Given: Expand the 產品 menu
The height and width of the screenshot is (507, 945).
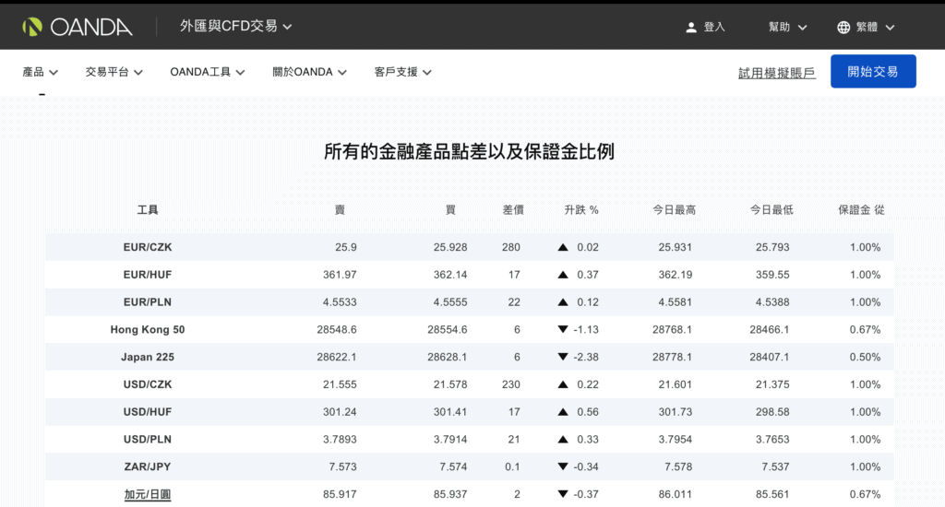Looking at the screenshot, I should [40, 72].
